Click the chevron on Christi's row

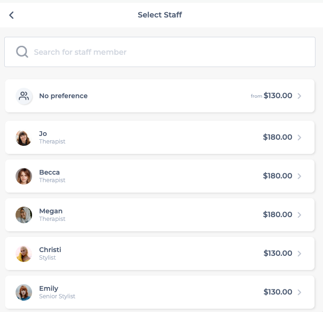pos(299,253)
